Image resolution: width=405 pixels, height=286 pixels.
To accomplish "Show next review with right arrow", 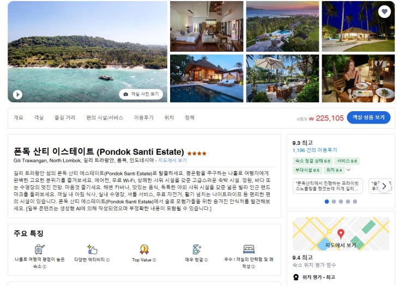I will click(384, 186).
